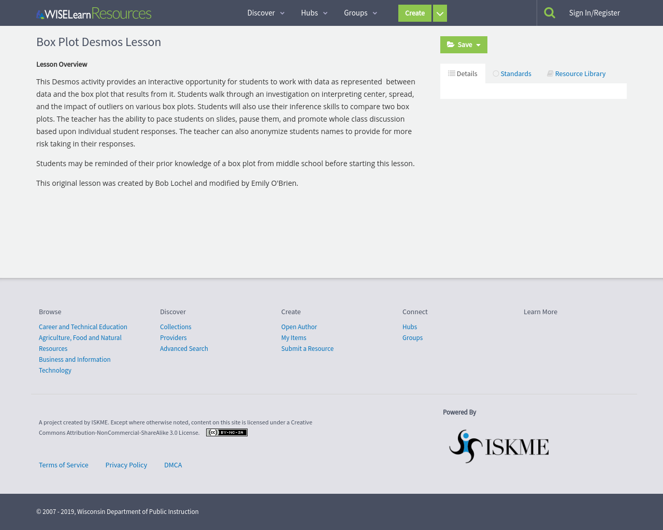Expand the Discover navigation menu
This screenshot has width=663, height=530.
pyautogui.click(x=266, y=13)
